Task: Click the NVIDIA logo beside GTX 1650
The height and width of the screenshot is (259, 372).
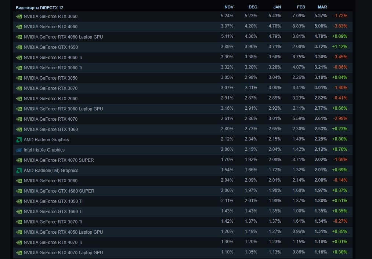Action: 19,47
